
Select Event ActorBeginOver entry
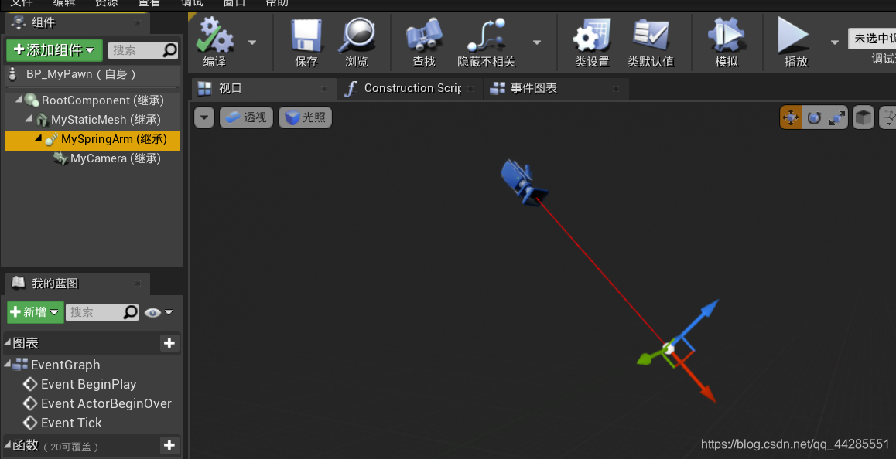pos(106,403)
